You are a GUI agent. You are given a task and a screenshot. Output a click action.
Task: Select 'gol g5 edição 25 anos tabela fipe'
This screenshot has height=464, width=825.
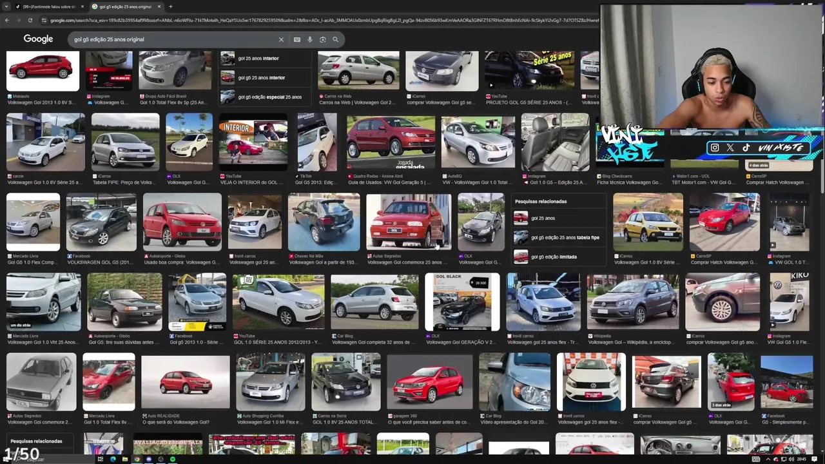tap(558, 237)
